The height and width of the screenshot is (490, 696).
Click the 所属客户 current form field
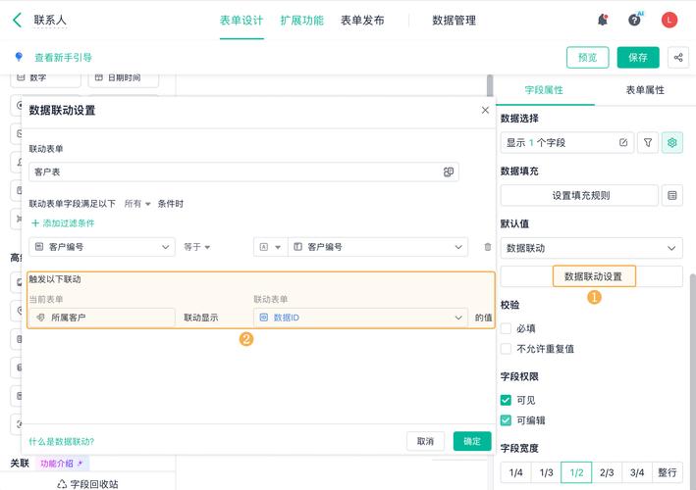tap(102, 318)
